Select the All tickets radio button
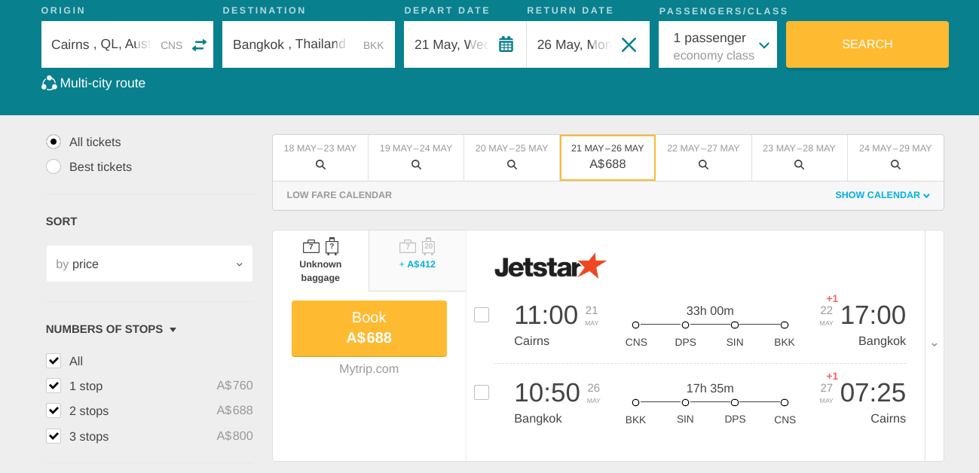Screen dimensions: 979x473 54,142
